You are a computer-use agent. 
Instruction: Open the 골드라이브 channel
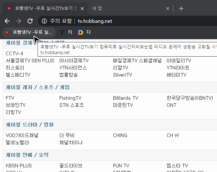[x=71, y=166]
